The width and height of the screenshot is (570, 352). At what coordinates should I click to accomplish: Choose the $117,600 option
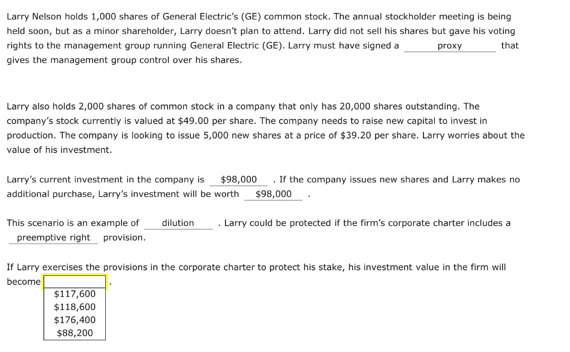[x=75, y=294]
